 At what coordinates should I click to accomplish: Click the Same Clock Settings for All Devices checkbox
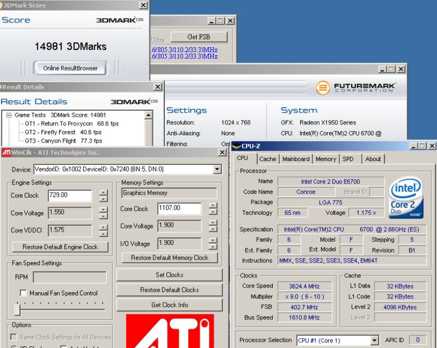pyautogui.click(x=13, y=337)
